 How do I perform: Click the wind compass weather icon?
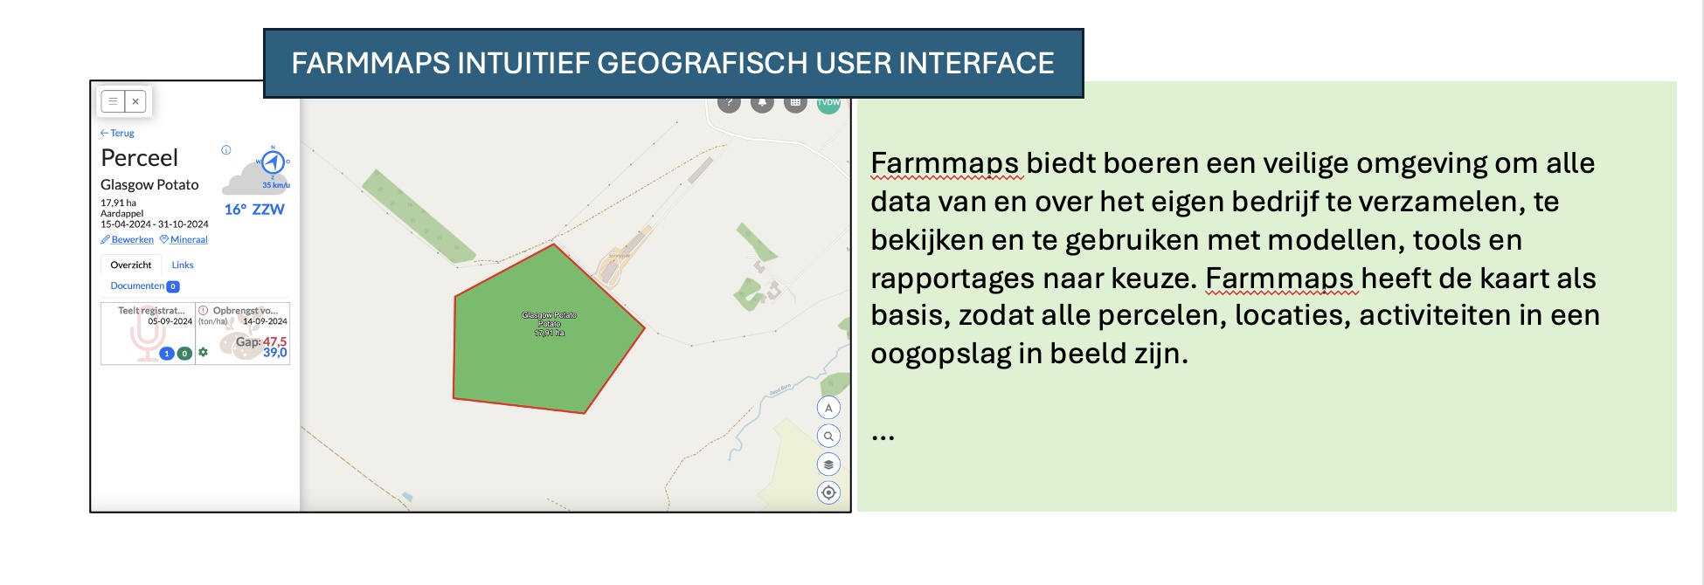(273, 162)
